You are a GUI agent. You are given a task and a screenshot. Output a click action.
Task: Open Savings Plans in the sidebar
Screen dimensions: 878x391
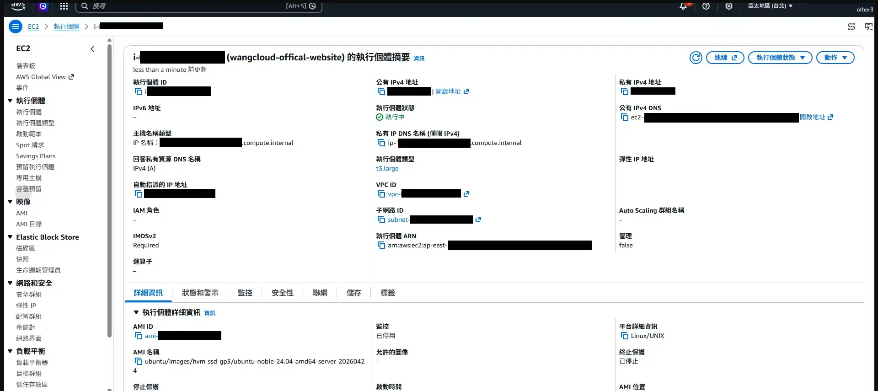36,156
